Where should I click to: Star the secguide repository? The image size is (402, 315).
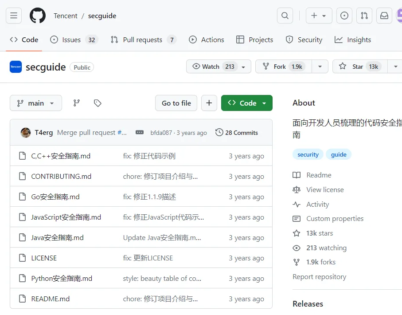(358, 67)
